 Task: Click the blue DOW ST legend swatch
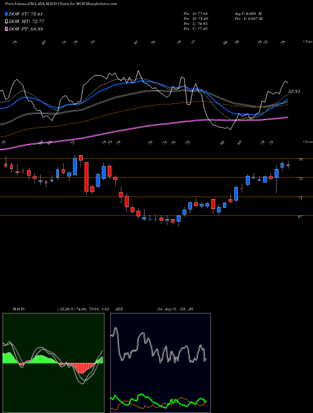tap(6, 14)
